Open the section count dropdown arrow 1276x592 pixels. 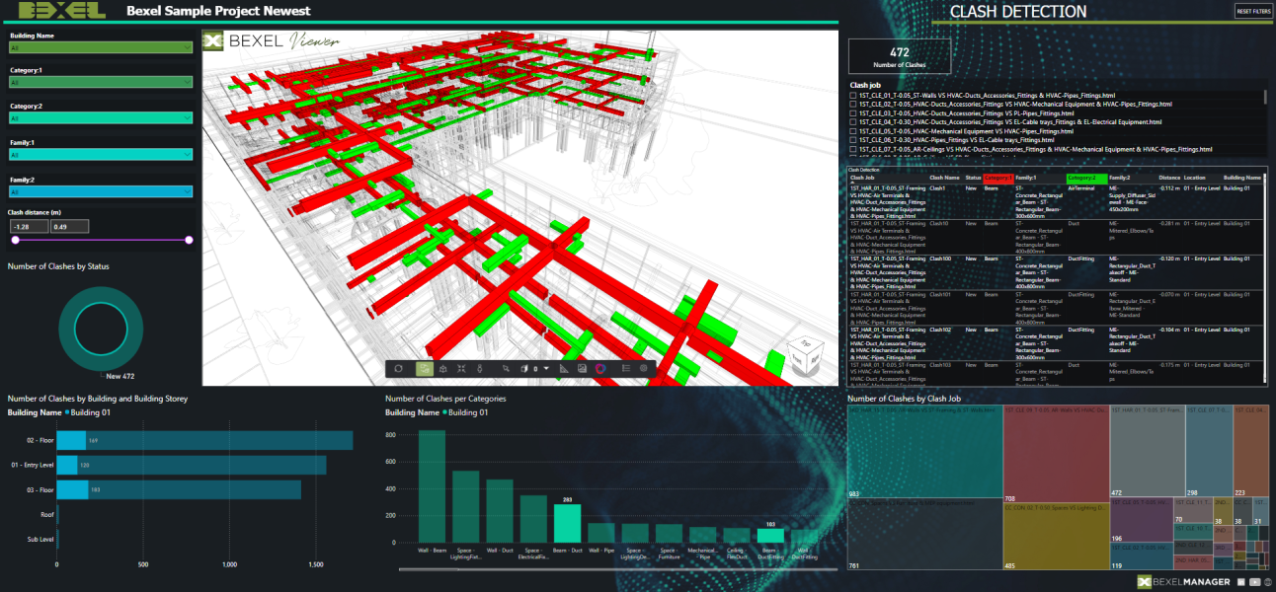[546, 369]
